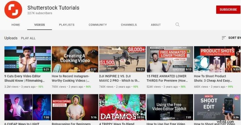Open the DJI Inspire 2 drone thumbnail
Viewport: 241px width, 125px height.
pos(122,59)
